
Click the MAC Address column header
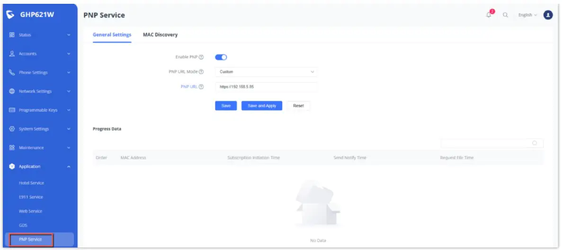(x=134, y=158)
